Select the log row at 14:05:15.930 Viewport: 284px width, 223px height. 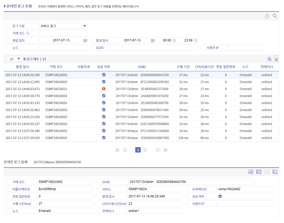141,117
